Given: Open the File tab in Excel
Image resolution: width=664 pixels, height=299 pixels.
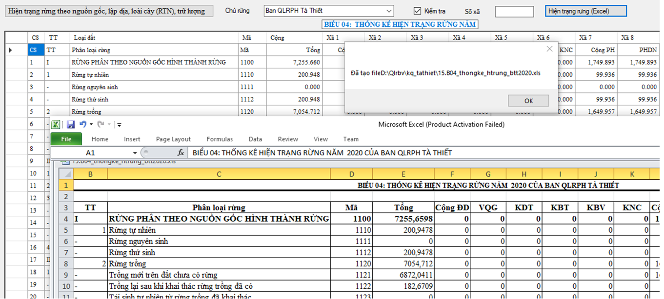Looking at the screenshot, I should 66,139.
